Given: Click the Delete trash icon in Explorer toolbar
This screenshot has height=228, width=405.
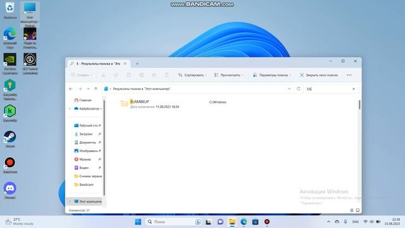Looking at the screenshot, I should [166, 75].
